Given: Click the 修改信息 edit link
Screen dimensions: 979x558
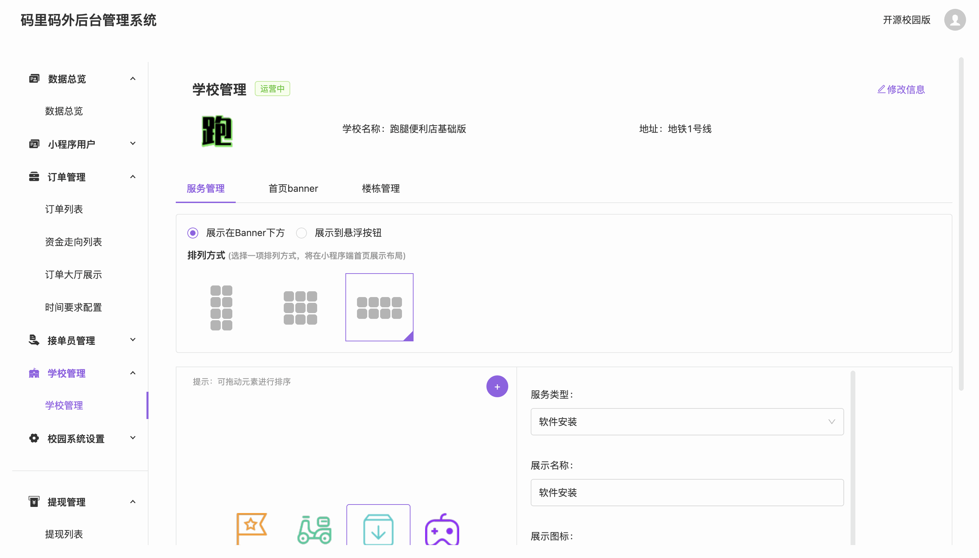Looking at the screenshot, I should click(x=901, y=89).
